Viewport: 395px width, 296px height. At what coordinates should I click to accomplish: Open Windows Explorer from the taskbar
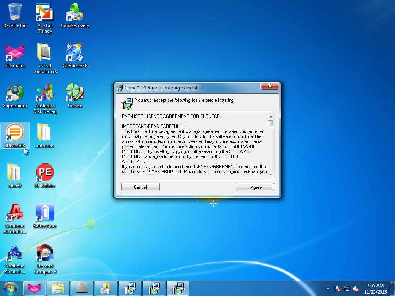[58, 288]
